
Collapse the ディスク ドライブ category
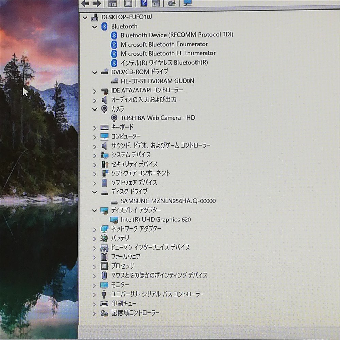[x=95, y=192]
